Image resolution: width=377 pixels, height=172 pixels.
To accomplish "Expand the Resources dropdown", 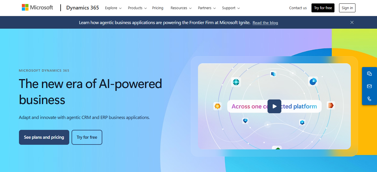I will click(x=181, y=8).
